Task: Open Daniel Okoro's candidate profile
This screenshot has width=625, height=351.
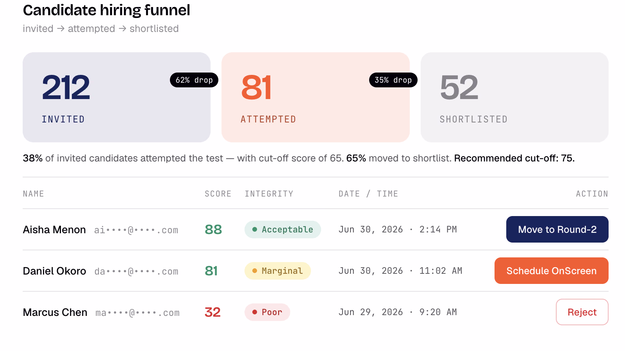Action: click(x=54, y=271)
